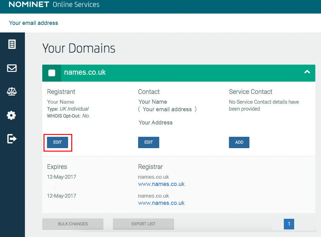Click EDIT under Contact
Image resolution: width=321 pixels, height=237 pixels.
pos(149,142)
